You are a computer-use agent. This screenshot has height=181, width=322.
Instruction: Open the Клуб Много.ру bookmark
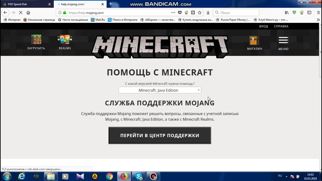click(x=271, y=20)
